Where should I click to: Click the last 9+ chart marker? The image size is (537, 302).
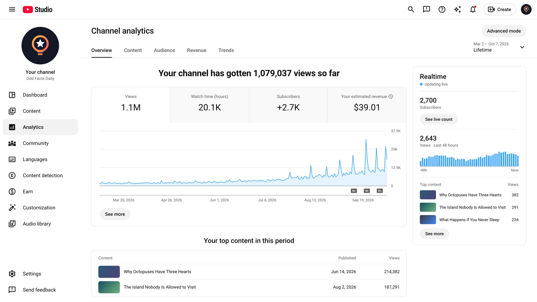click(380, 191)
